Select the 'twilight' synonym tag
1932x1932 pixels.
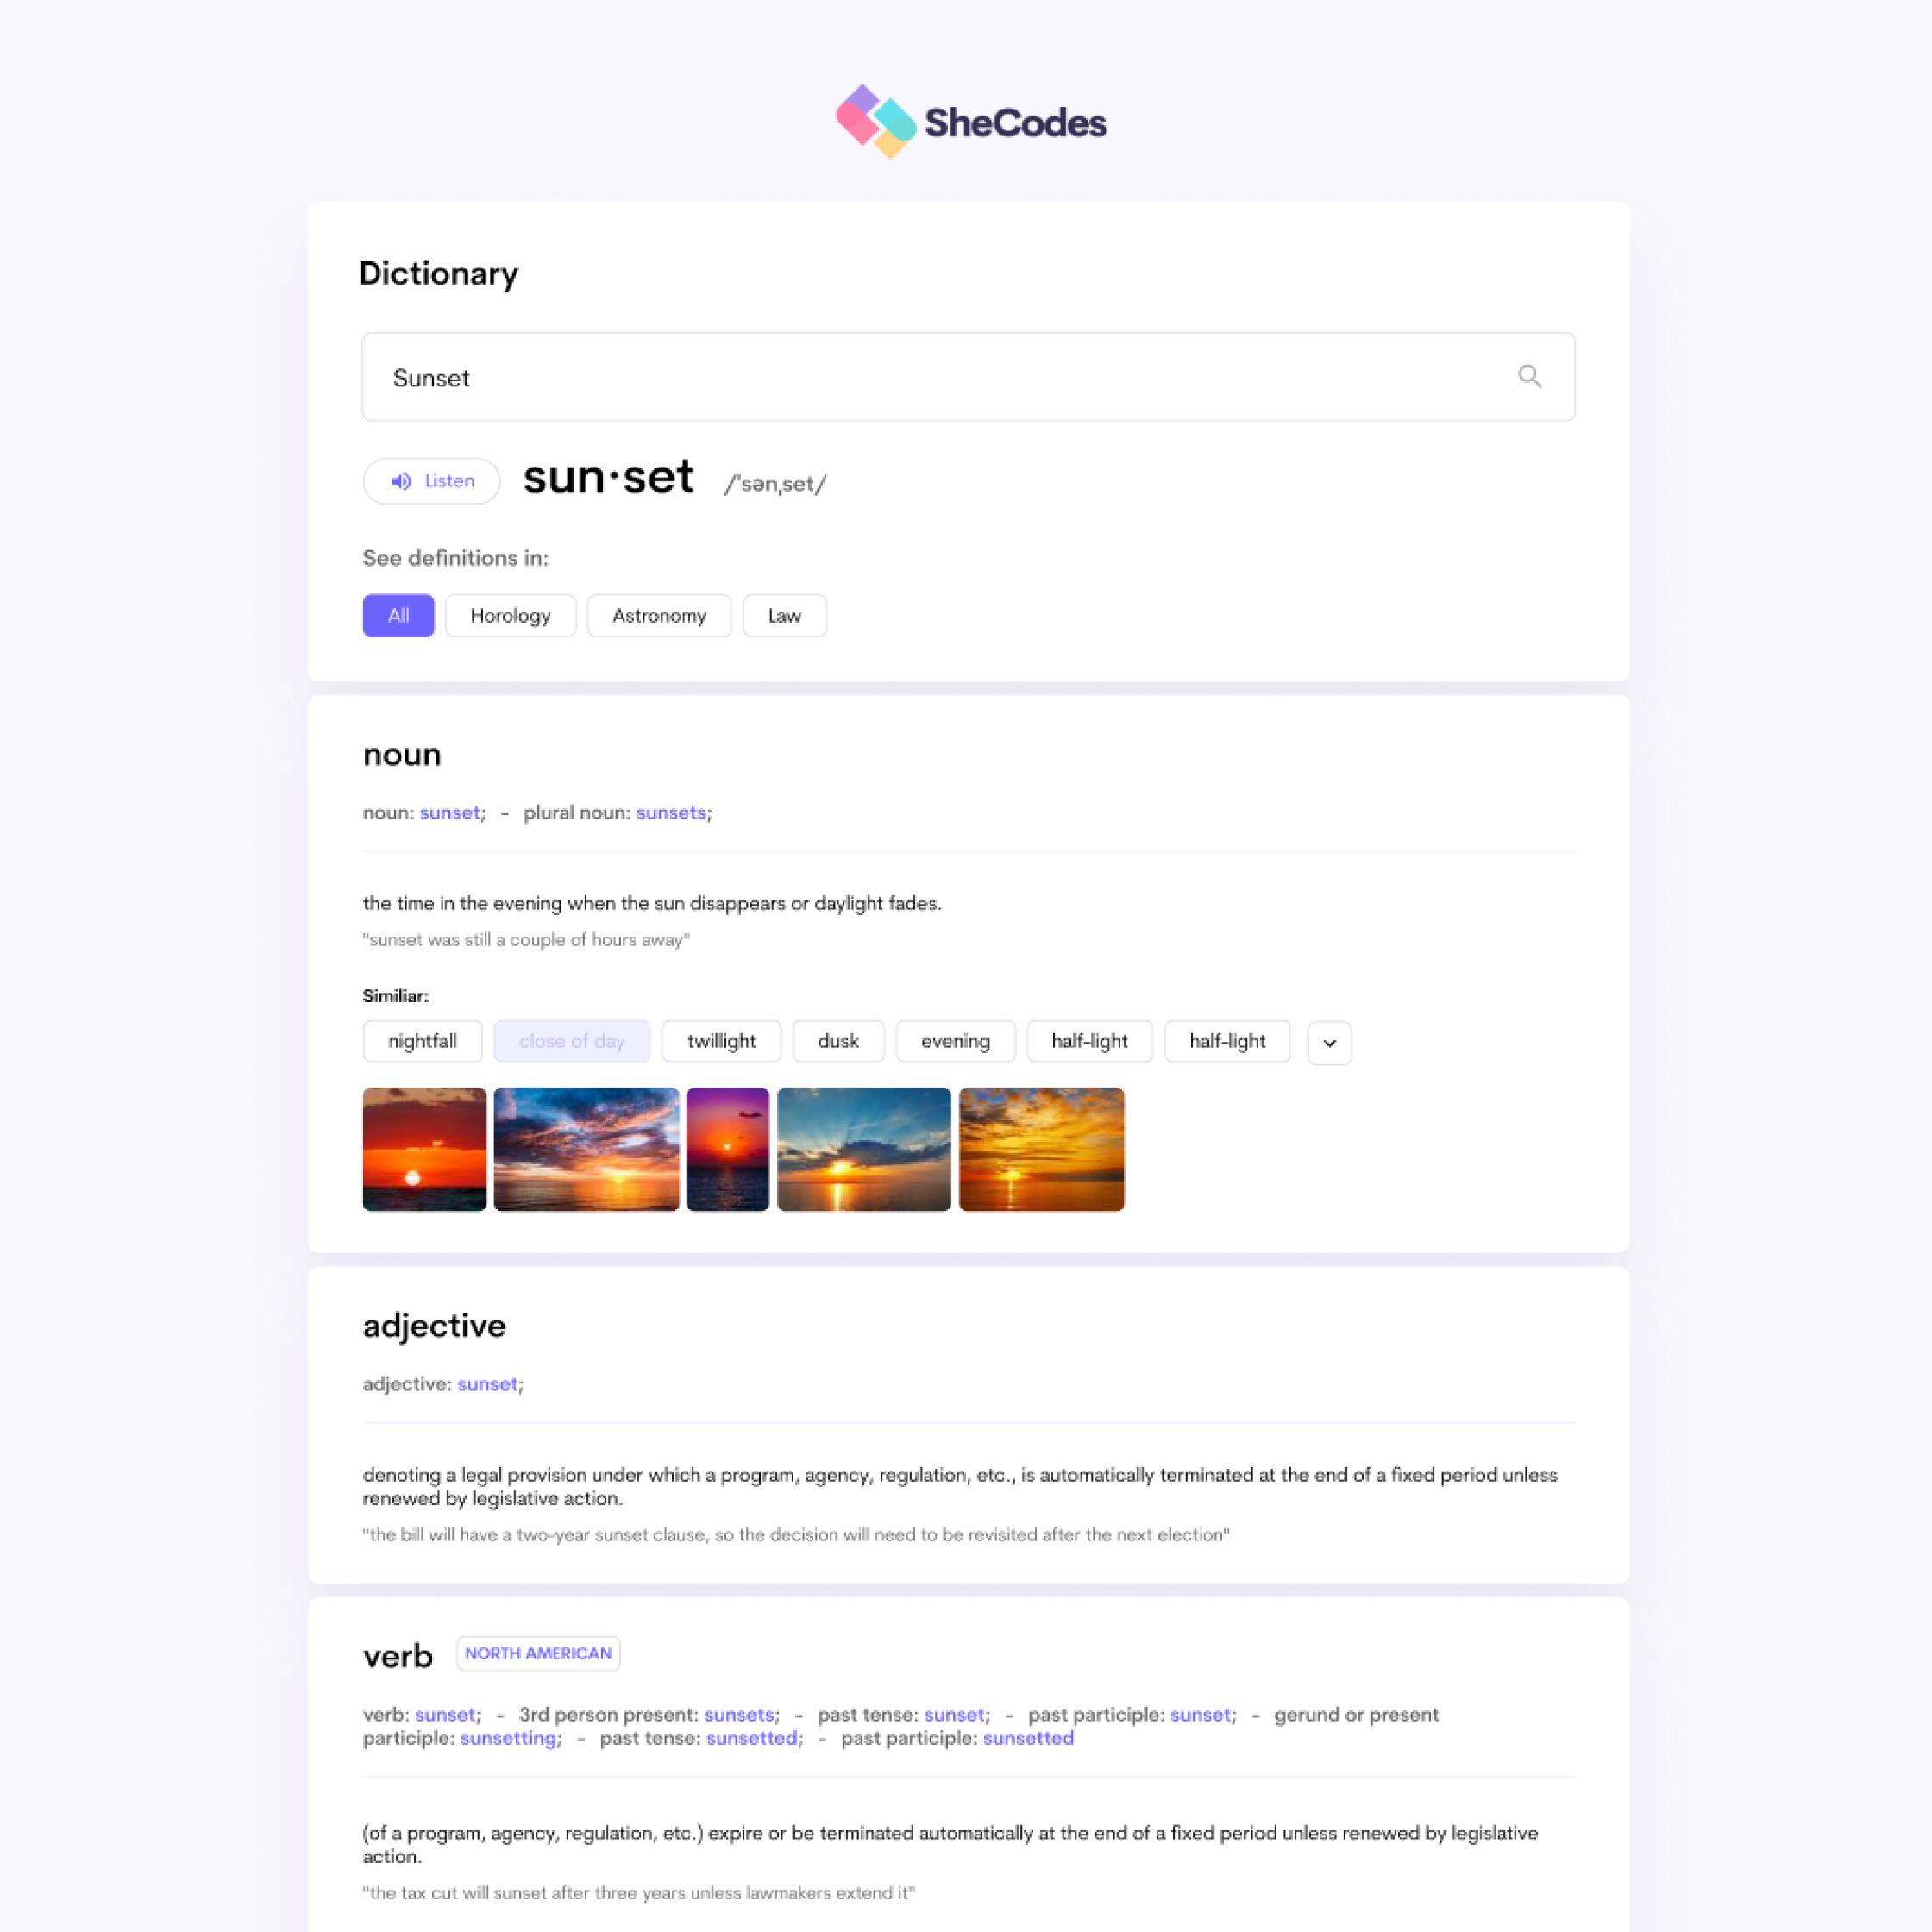coord(720,1040)
